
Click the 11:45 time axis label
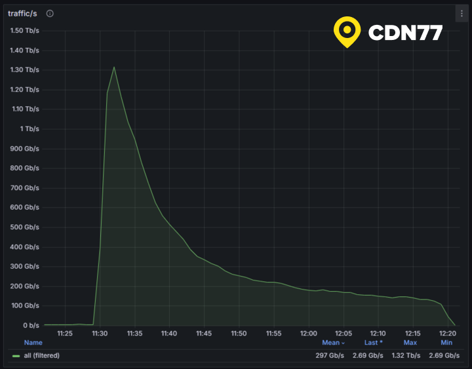point(204,334)
